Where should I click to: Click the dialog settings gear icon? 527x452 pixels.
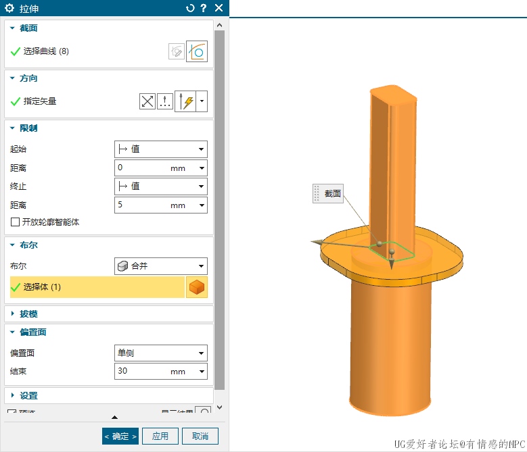coord(9,8)
